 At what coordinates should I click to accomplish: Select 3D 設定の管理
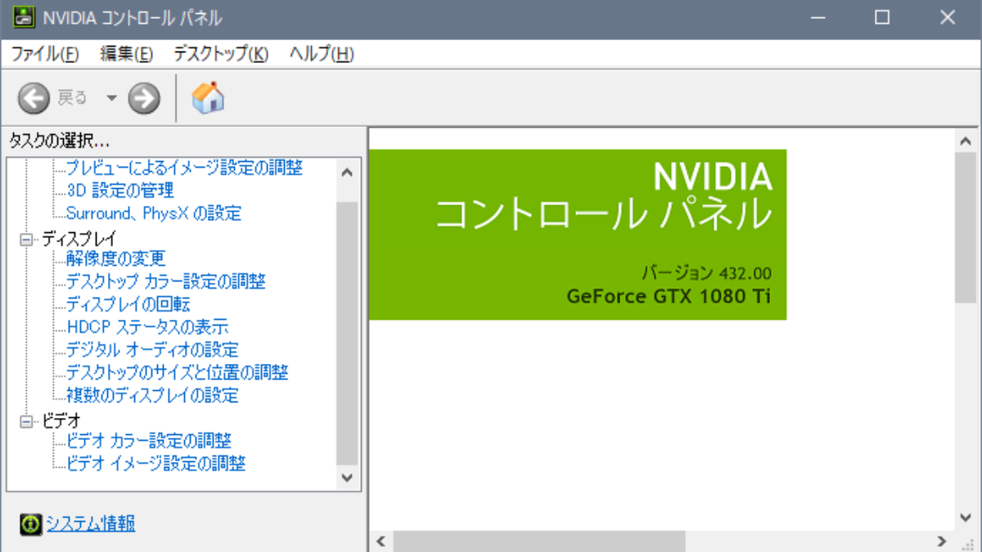pyautogui.click(x=119, y=191)
